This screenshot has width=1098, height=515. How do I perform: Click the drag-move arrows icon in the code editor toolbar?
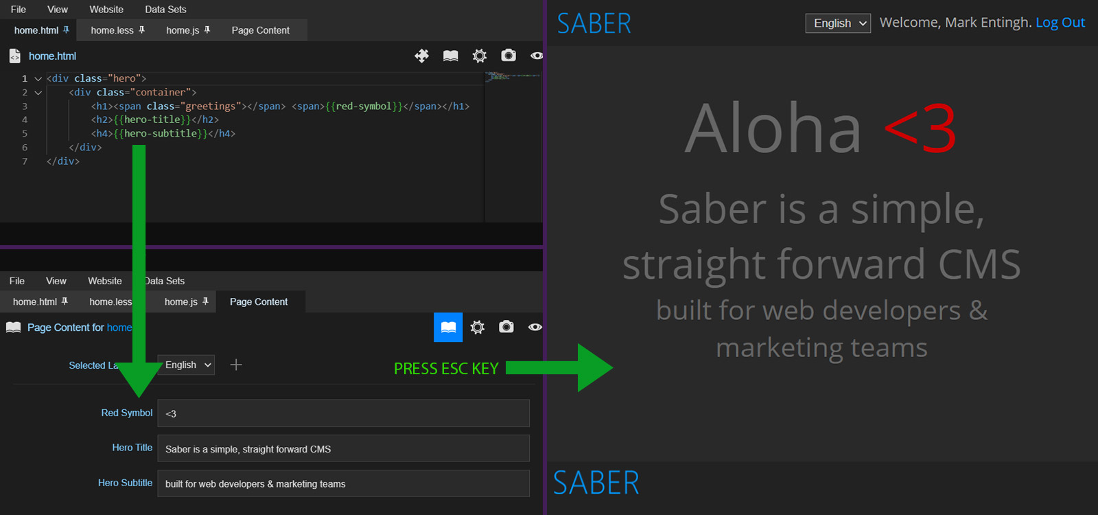click(x=421, y=56)
